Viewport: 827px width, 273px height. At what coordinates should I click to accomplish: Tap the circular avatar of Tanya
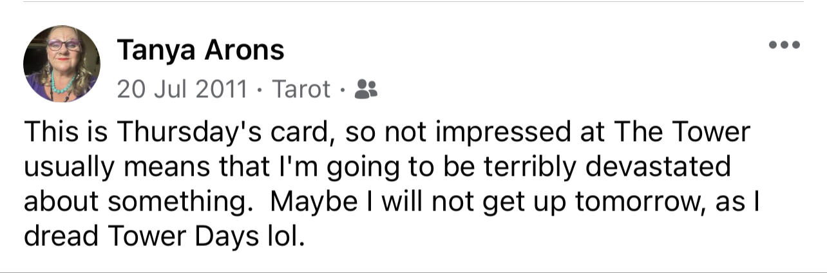62,64
